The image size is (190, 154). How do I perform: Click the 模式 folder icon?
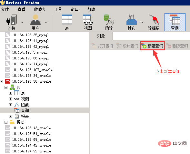12,122
